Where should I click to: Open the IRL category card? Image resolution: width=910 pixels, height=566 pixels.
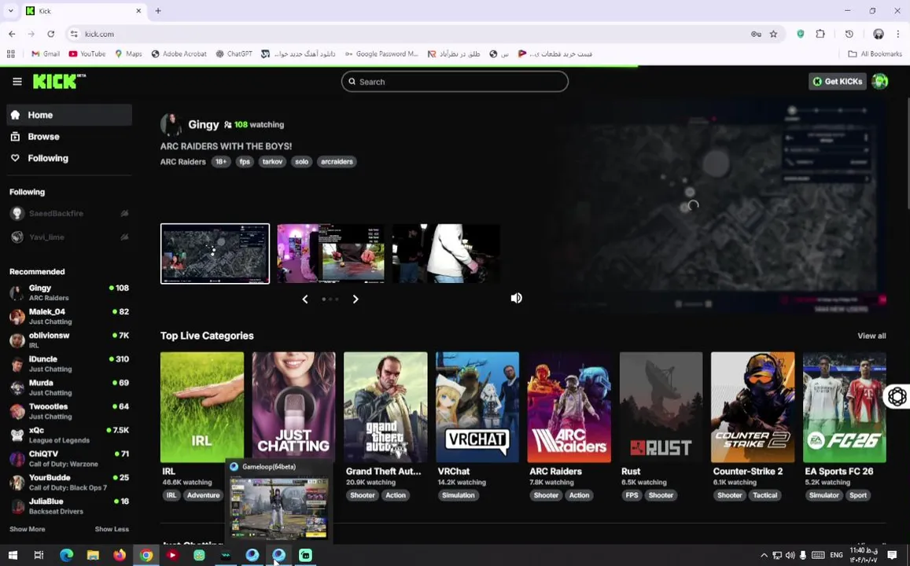(202, 407)
